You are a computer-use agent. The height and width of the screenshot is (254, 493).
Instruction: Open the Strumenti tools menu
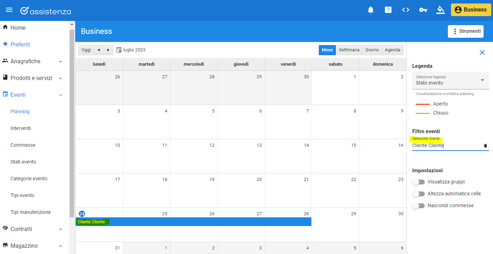466,31
